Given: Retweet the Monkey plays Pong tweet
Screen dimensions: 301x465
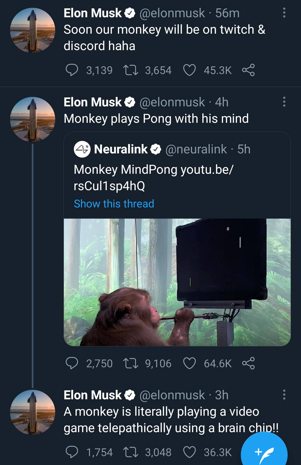Looking at the screenshot, I should click(x=131, y=363).
